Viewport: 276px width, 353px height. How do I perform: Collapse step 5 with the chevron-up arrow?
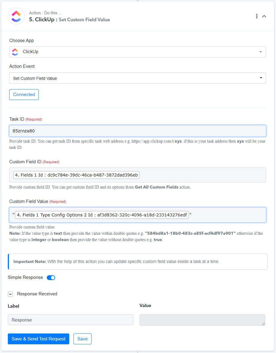(x=264, y=16)
